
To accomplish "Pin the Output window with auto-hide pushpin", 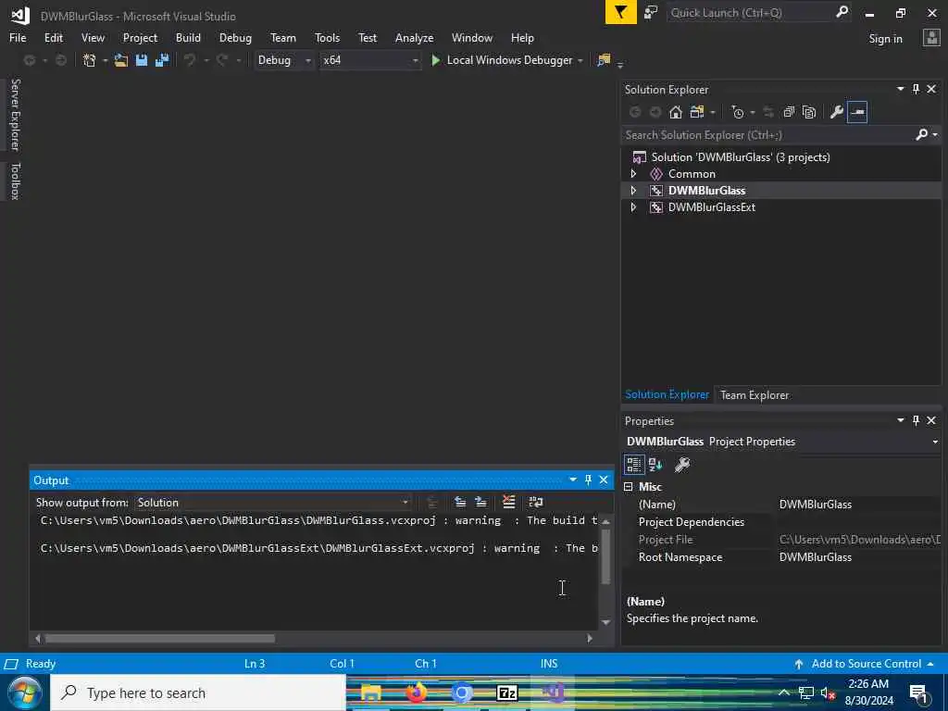I will [588, 480].
